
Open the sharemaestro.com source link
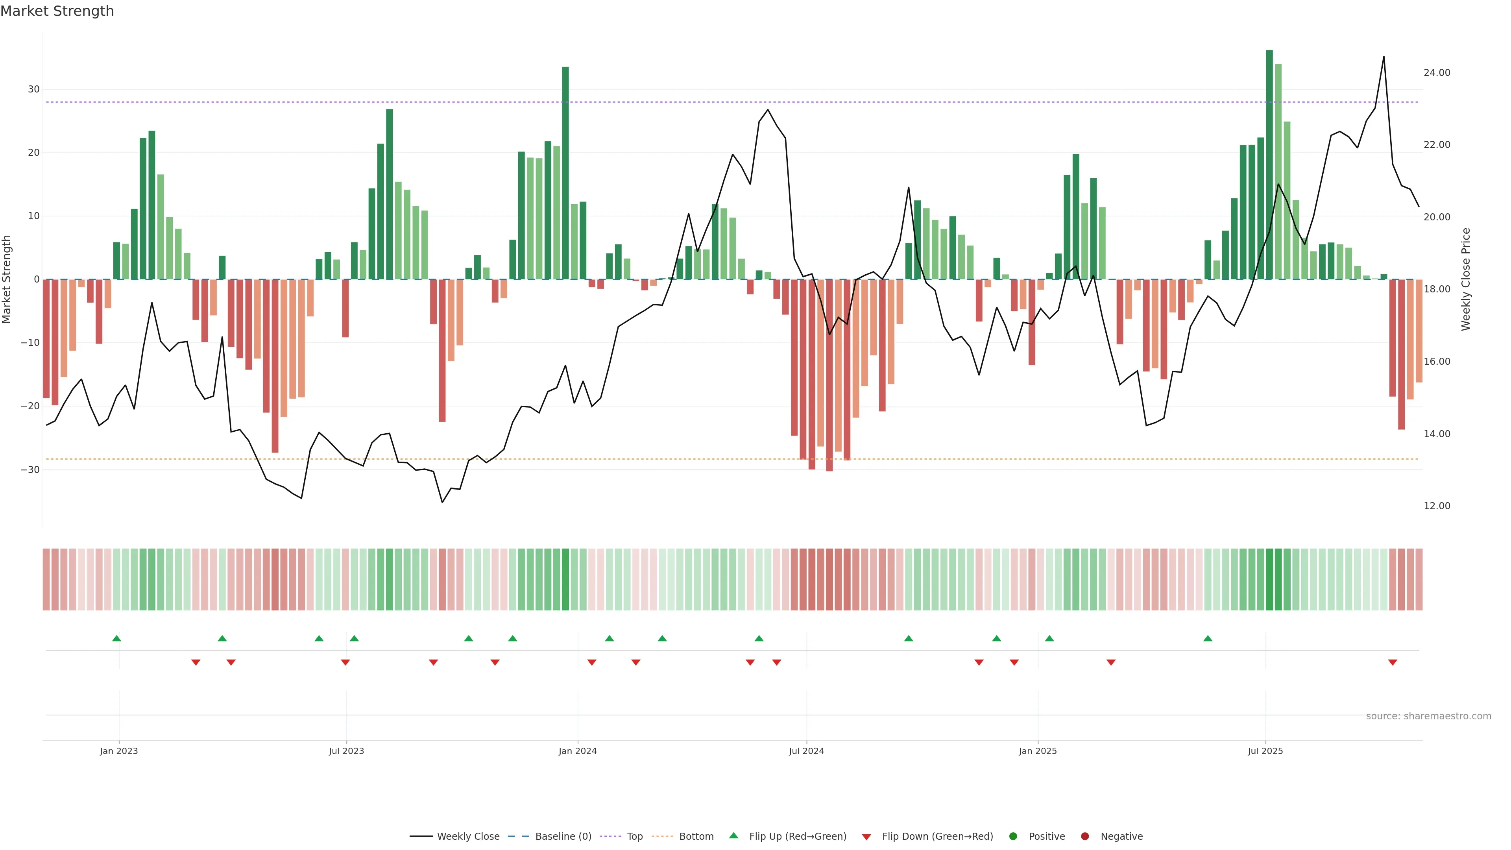pyautogui.click(x=1428, y=716)
